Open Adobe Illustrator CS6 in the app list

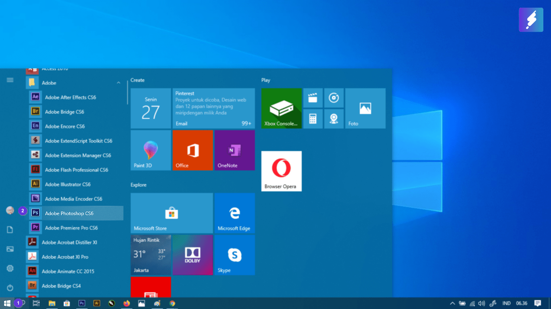[x=68, y=184]
